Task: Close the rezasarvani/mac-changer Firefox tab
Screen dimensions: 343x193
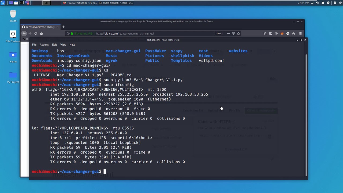Action: coord(57,27)
